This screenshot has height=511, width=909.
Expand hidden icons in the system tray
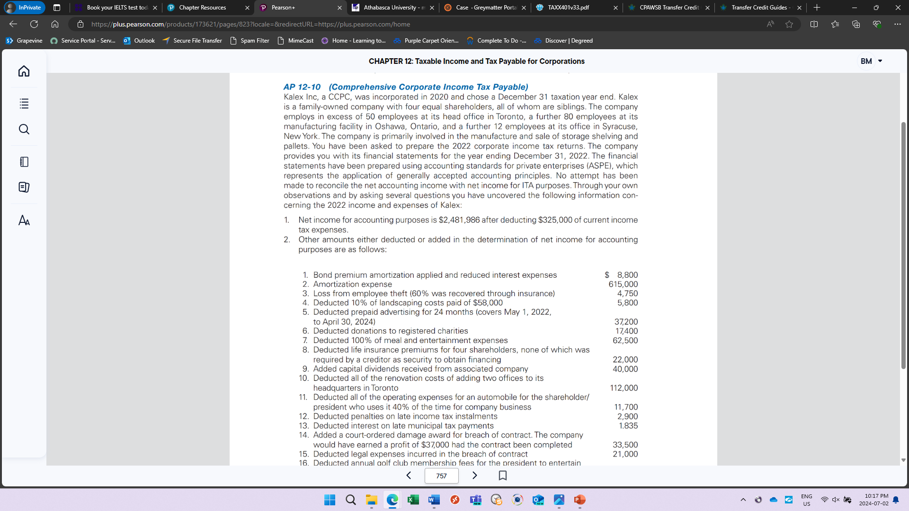pos(743,499)
